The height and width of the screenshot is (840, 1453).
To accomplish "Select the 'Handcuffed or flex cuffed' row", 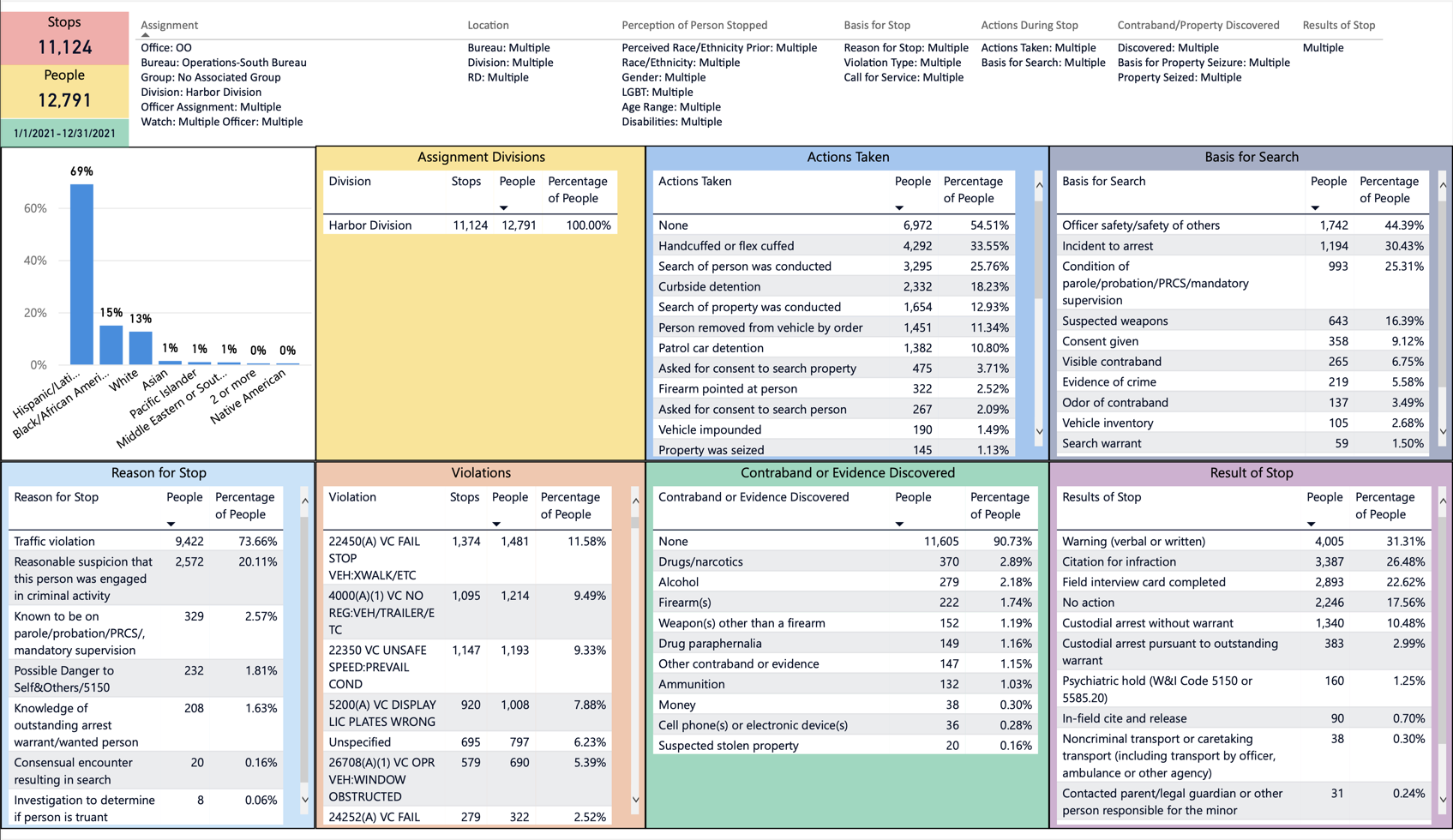I will point(834,246).
